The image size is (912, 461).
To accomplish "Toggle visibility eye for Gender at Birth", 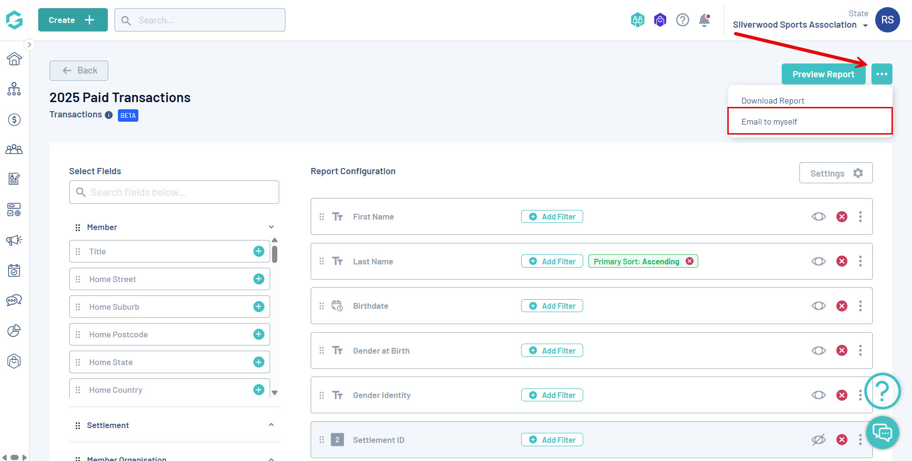I will pos(818,351).
